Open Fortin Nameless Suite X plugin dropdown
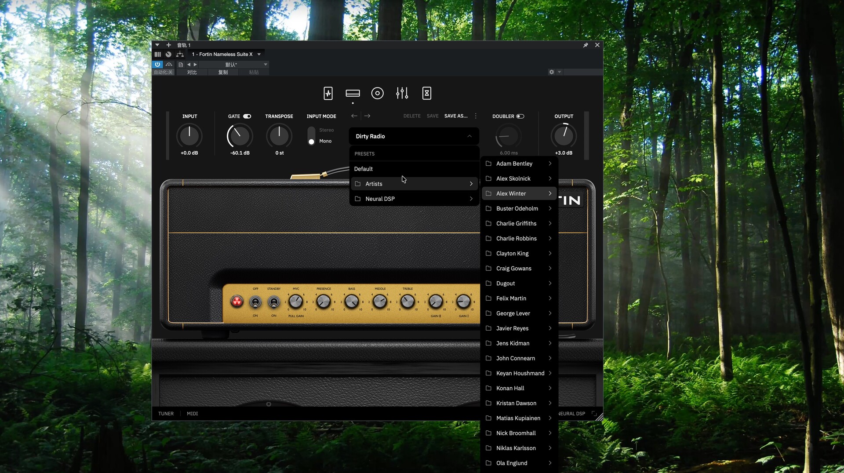This screenshot has width=844, height=473. 259,55
